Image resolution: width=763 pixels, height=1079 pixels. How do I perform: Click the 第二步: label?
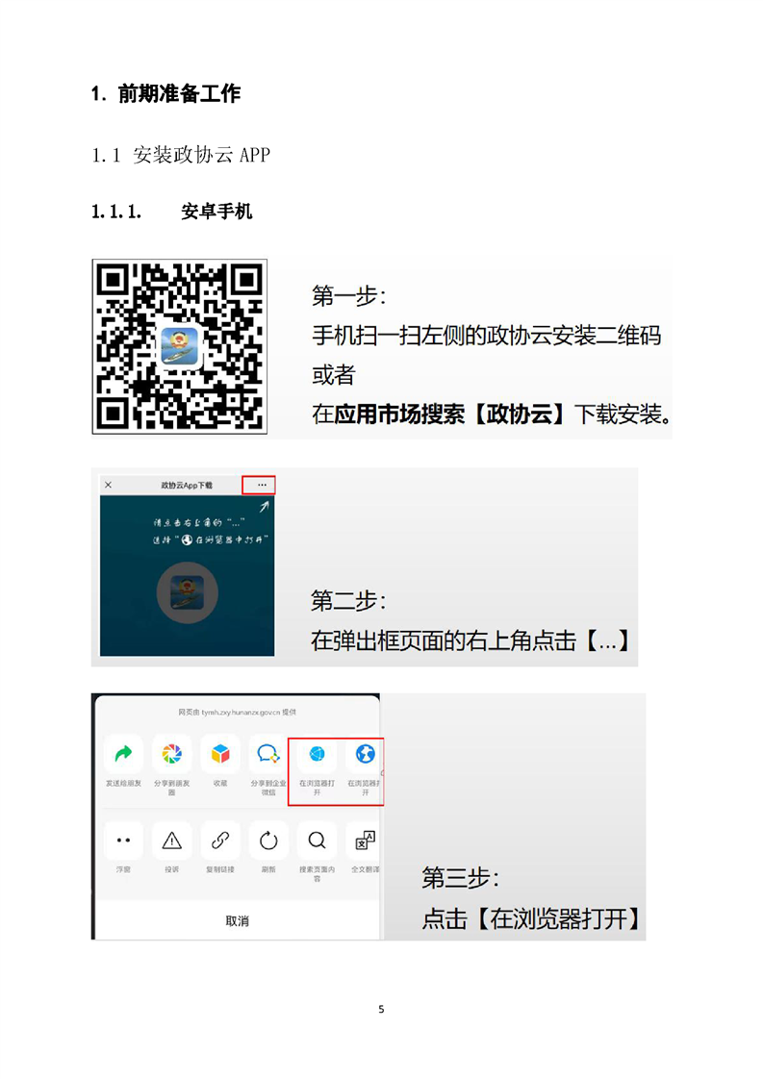click(348, 601)
